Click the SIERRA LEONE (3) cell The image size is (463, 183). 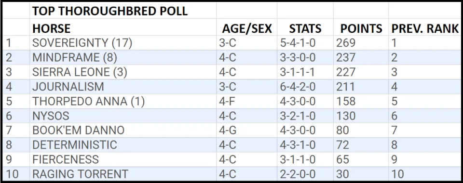pos(123,72)
